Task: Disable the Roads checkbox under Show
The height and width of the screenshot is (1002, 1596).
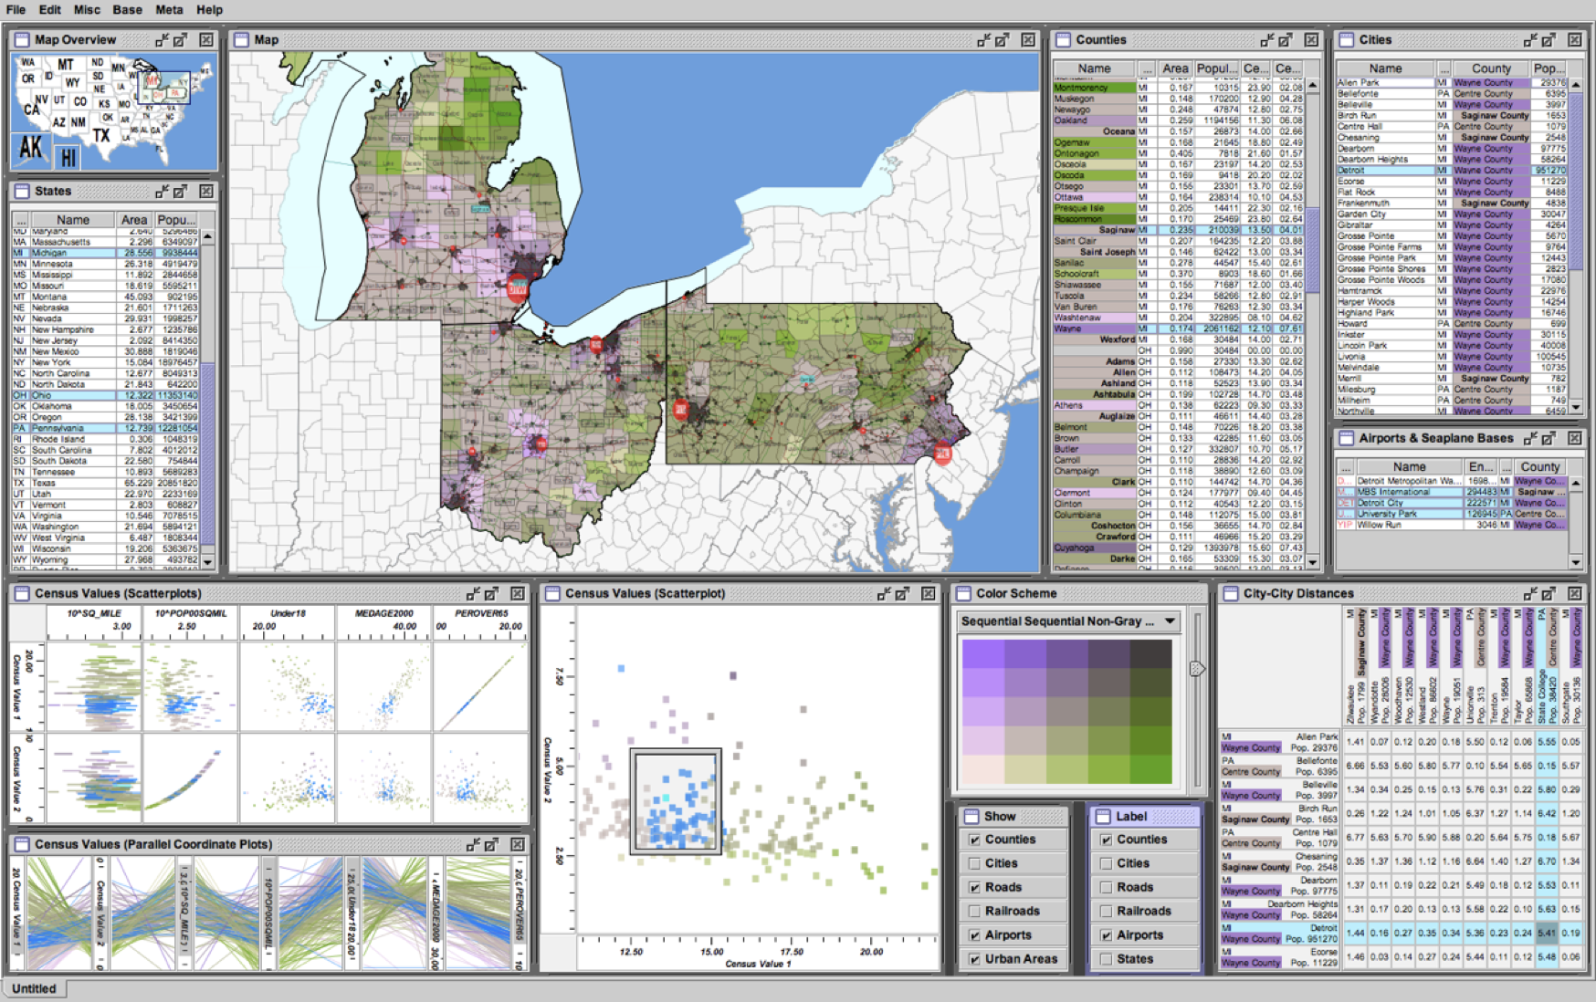Action: tap(976, 886)
